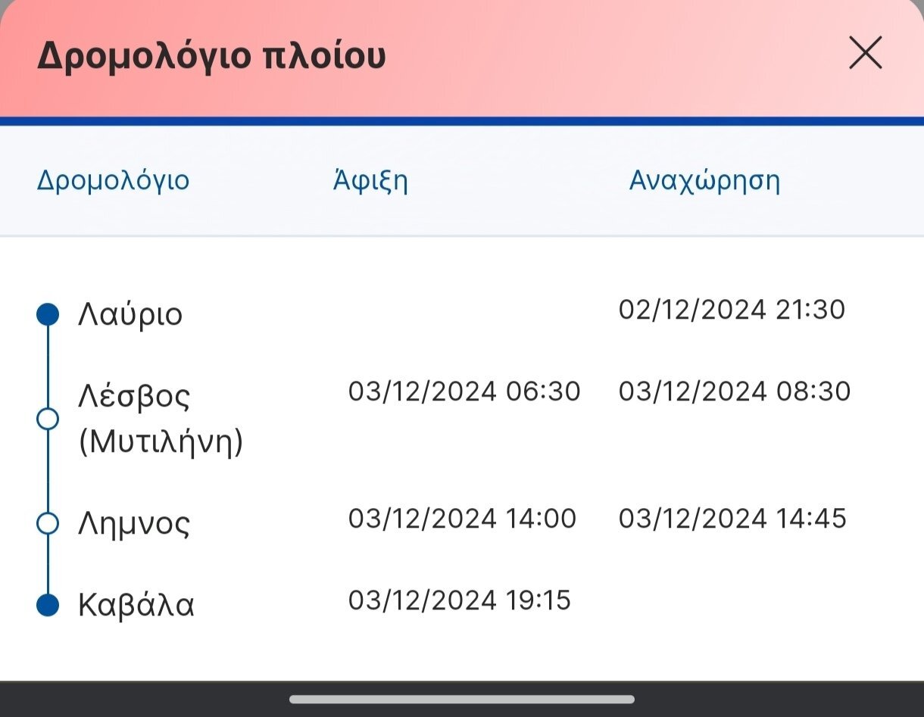Screen dimensions: 924x717
Task: Click the Δρομολόγιο column header
Action: pyautogui.click(x=114, y=181)
